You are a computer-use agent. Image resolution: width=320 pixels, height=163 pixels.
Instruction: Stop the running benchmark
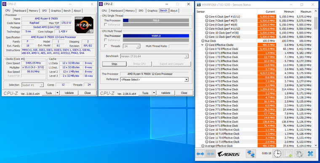point(114,64)
